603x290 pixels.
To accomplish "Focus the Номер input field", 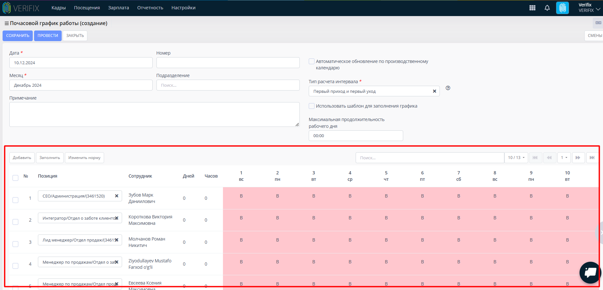I will [228, 63].
